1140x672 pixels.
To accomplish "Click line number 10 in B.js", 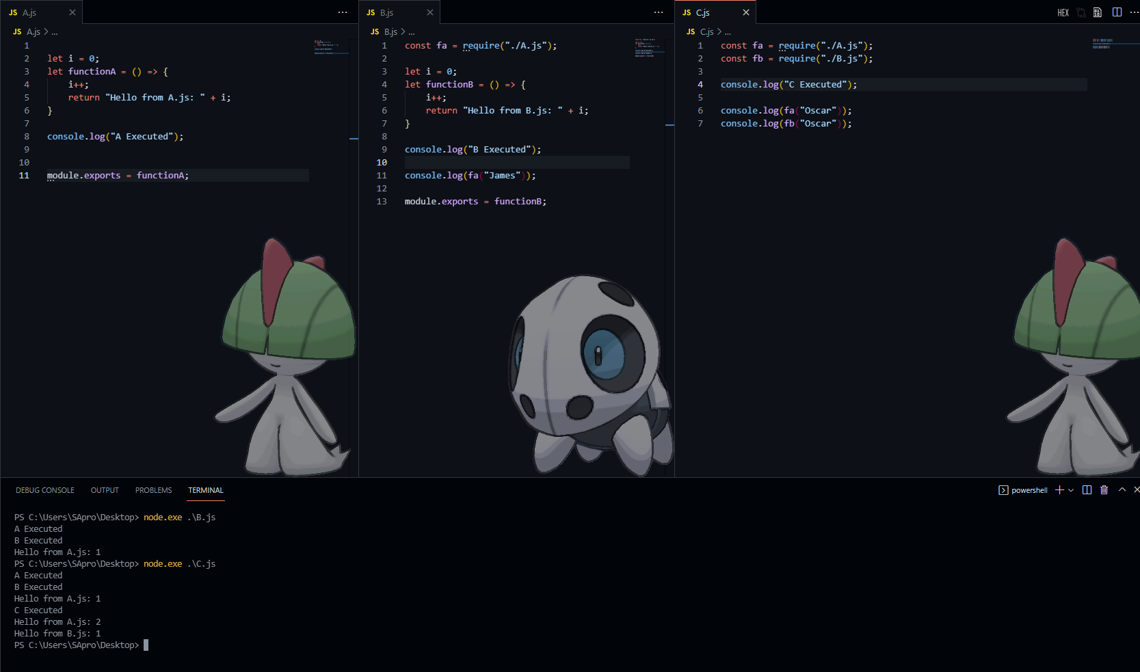I will tap(382, 163).
